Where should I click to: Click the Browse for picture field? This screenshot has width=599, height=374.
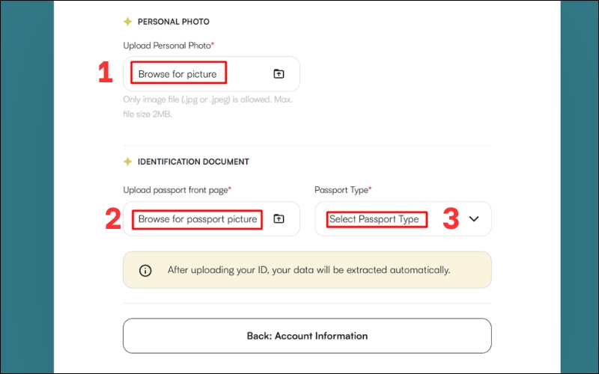178,74
